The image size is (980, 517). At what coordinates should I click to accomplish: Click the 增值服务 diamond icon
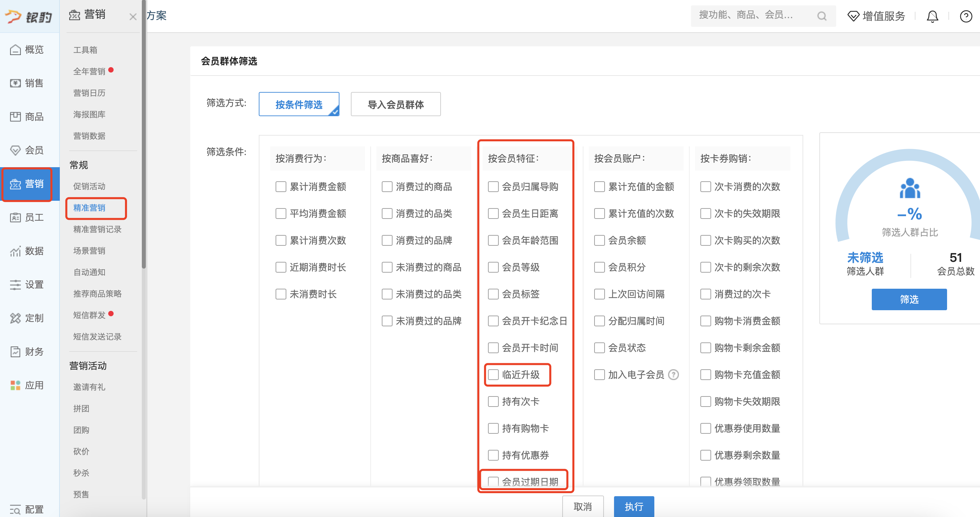click(853, 16)
